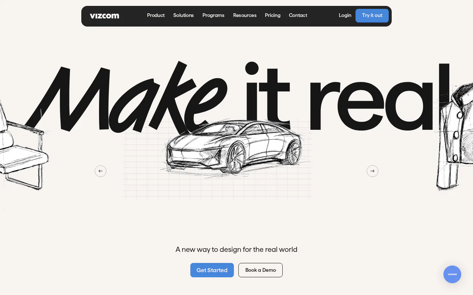Open the Solutions menu

pos(184,15)
